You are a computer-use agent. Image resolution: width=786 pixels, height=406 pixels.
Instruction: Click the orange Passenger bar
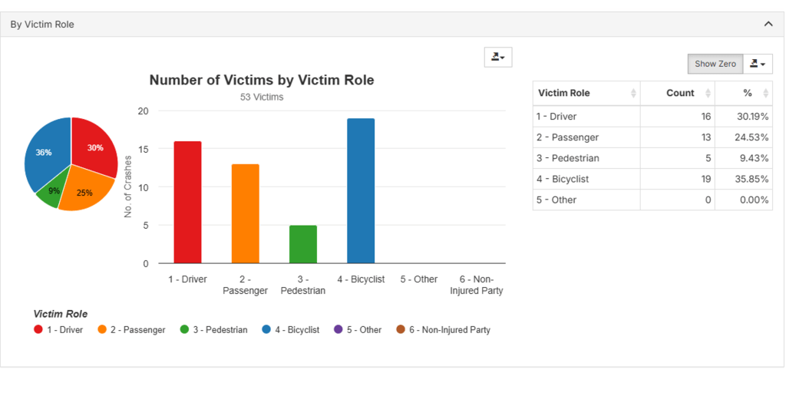click(246, 214)
